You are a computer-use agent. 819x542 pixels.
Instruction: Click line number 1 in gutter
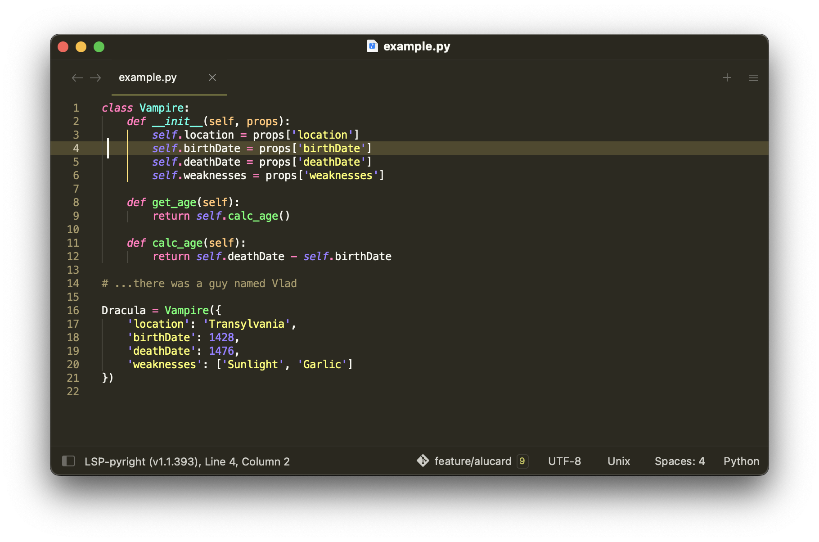(76, 108)
